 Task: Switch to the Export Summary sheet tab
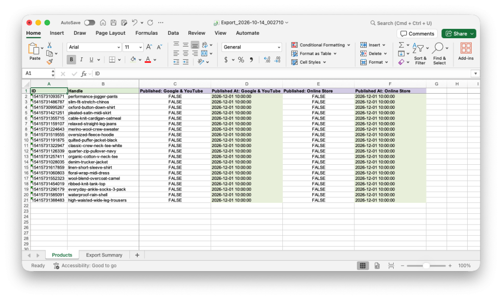(104, 255)
